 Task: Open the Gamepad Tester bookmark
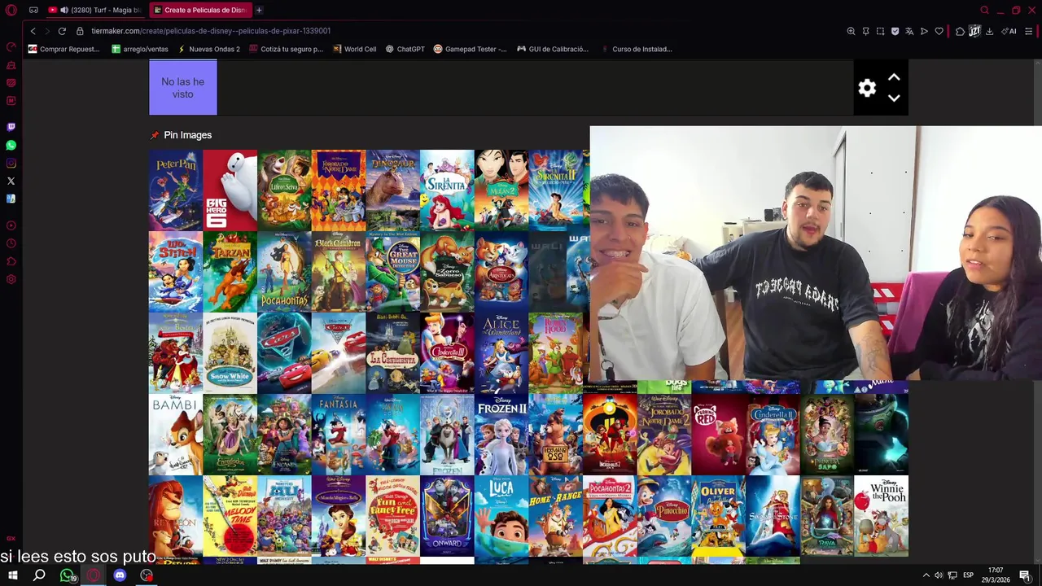coord(470,49)
